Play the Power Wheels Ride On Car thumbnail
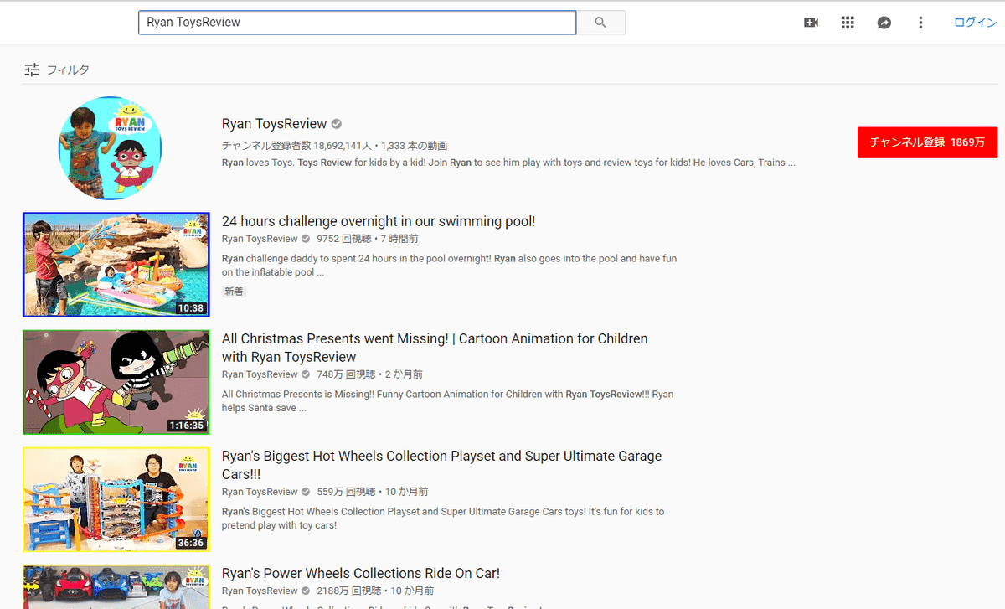Screen dimensions: 1005x609 click(116, 586)
